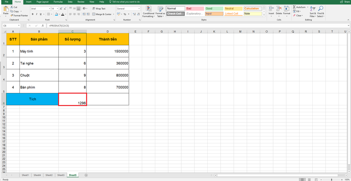Click the Fill Color bucket swatch
Viewport: 351px width, 181px height.
point(57,14)
